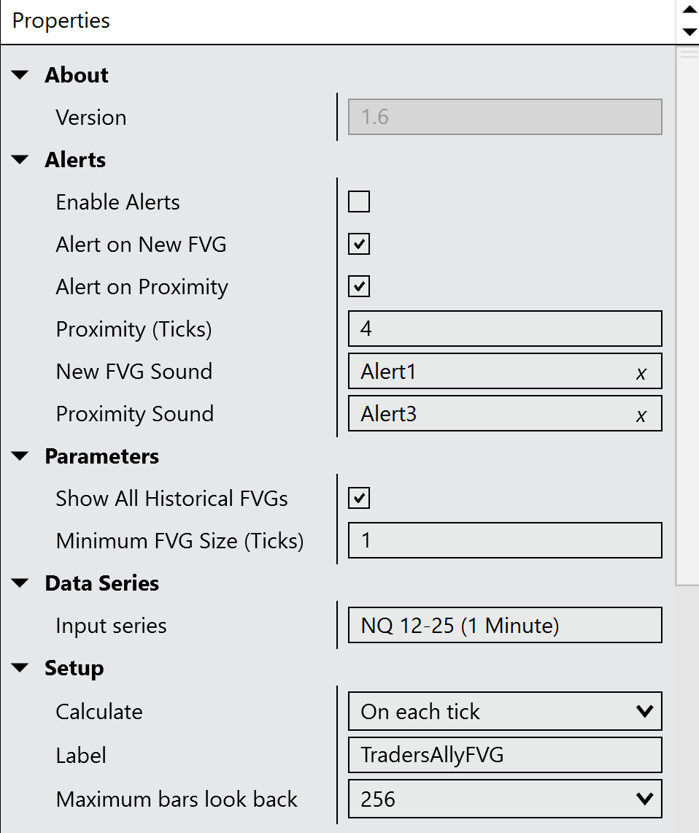Image resolution: width=699 pixels, height=833 pixels.
Task: Collapse the Setup section
Action: (x=20, y=668)
